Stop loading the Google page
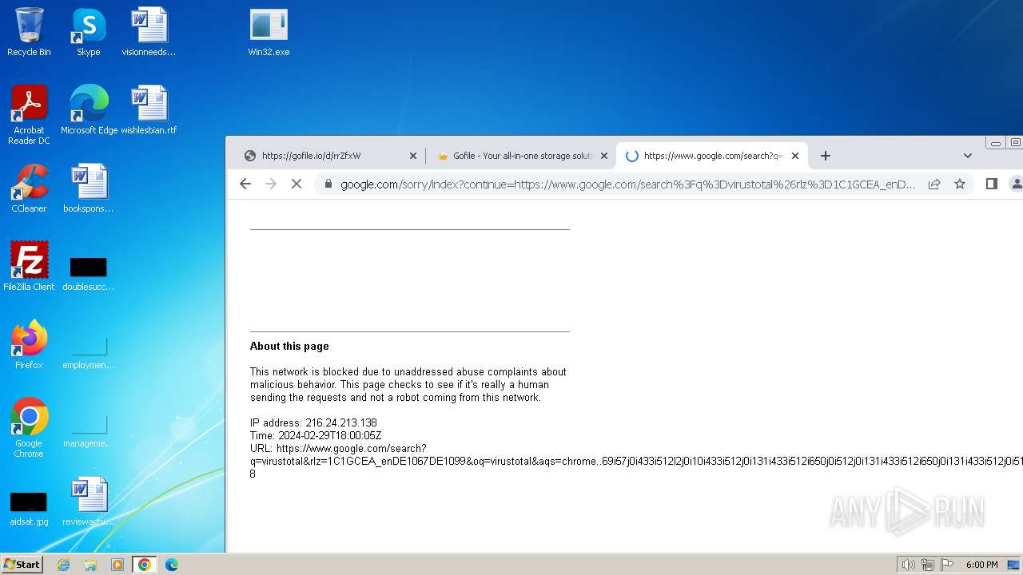Image resolution: width=1023 pixels, height=575 pixels. (296, 184)
